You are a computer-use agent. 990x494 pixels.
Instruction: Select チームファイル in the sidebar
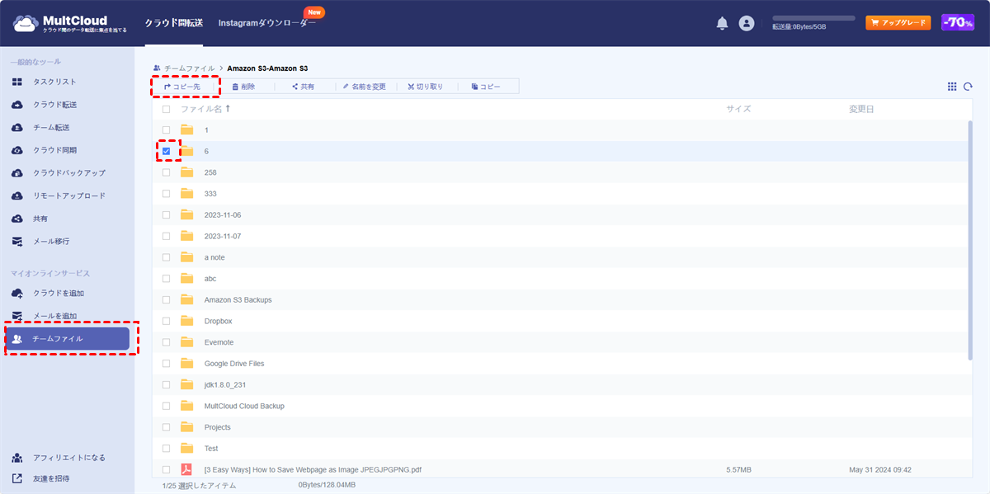coord(68,339)
